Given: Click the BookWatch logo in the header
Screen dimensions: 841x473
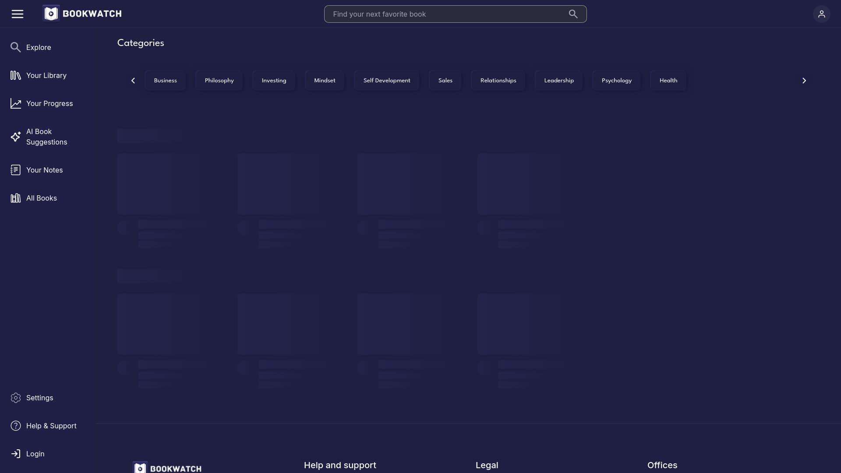Looking at the screenshot, I should [82, 13].
